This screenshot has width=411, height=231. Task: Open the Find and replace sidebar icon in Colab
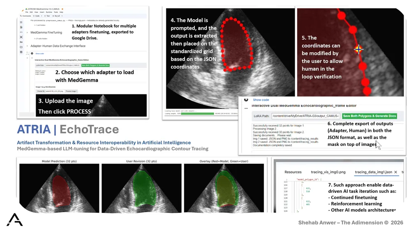pos(21,27)
